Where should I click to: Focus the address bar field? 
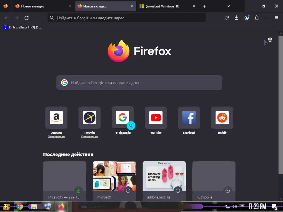click(x=127, y=18)
